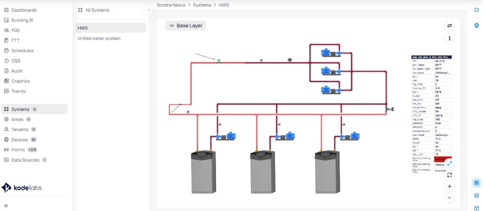This screenshot has width=483, height=211.
Task: Select All Systems in the list panel
Action: 94,10
